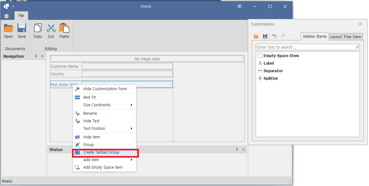This screenshot has width=369, height=186.
Task: Close the Customization window
Action: click(360, 24)
